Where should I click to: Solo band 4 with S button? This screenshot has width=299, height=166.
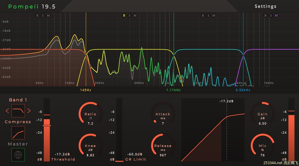[x=271, y=15]
